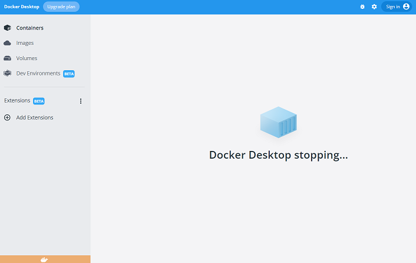Open the Extensions three-dot options menu
This screenshot has height=263, width=416.
coord(81,101)
